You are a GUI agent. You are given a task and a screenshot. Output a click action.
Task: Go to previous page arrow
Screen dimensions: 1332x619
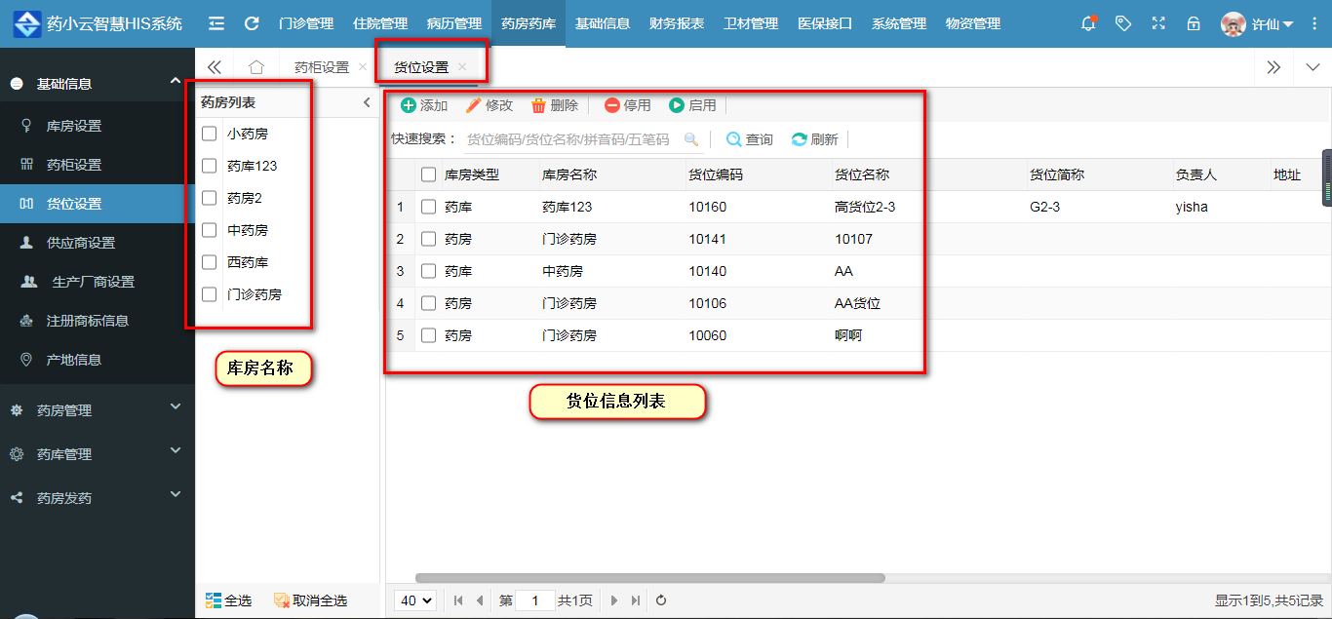(x=479, y=600)
